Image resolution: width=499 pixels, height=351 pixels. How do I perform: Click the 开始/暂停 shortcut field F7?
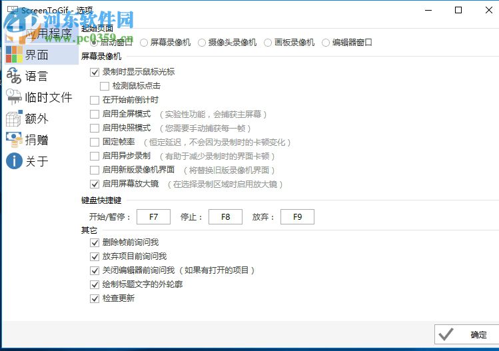pos(153,216)
